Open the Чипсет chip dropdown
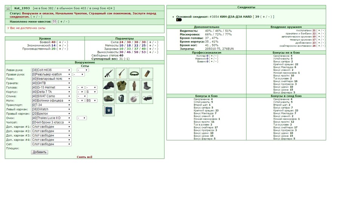The width and height of the screenshot is (351, 197). tap(51, 122)
